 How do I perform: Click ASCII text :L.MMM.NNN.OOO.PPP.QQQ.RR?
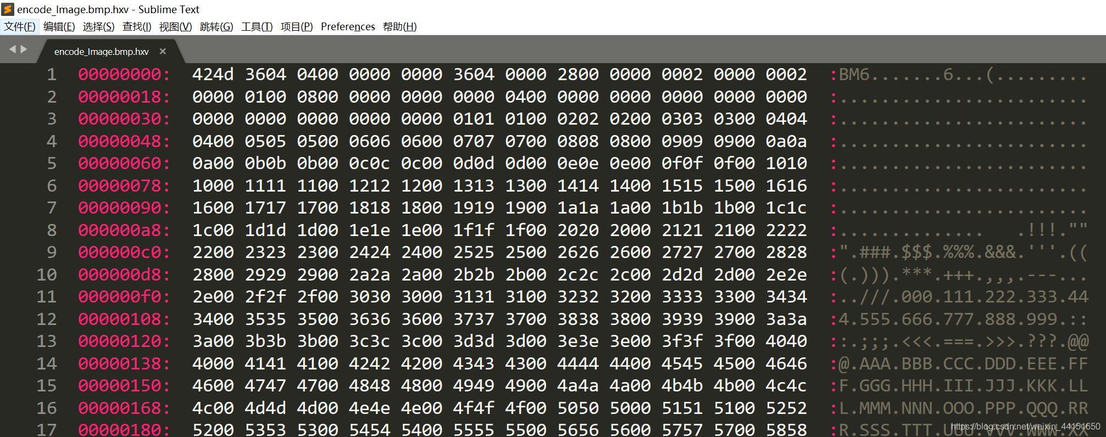(x=959, y=408)
